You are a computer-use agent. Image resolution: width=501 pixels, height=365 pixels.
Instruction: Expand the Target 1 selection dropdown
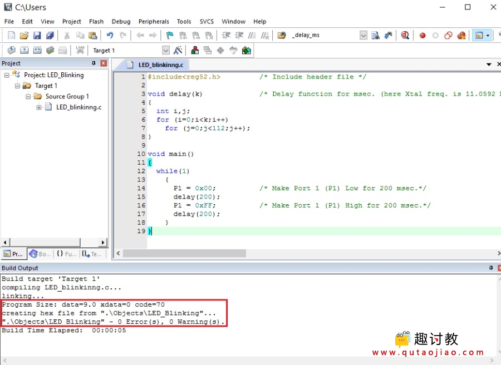click(165, 50)
